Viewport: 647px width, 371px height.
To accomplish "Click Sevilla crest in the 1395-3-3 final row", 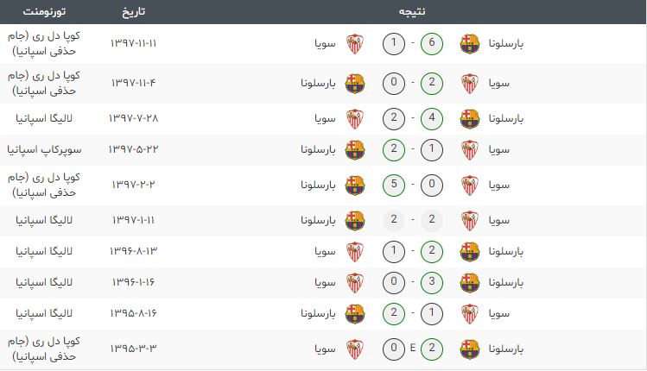I will pos(355,349).
